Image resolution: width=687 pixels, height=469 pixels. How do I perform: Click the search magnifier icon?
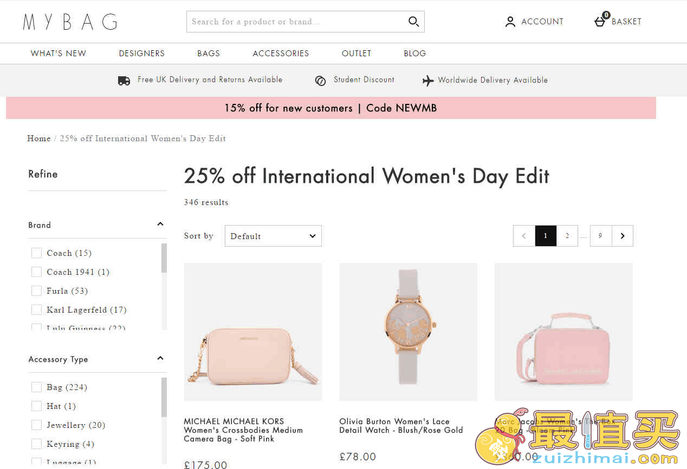click(x=413, y=22)
